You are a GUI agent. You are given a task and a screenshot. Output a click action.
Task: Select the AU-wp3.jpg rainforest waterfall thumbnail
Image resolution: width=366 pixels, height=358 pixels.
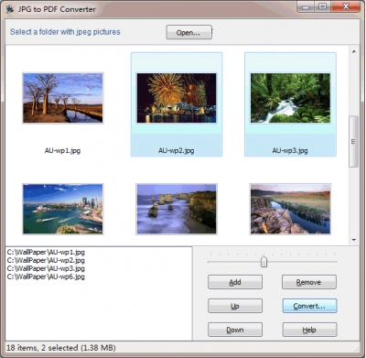point(290,98)
